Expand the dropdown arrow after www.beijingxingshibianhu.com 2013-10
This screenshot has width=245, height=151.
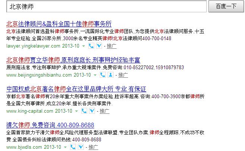tap(95, 75)
